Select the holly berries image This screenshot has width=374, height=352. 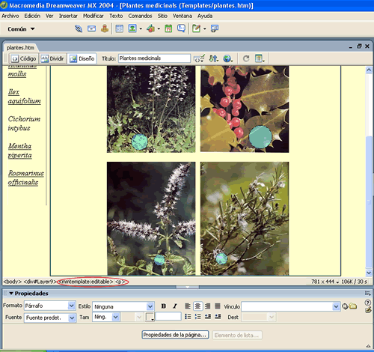(245, 109)
